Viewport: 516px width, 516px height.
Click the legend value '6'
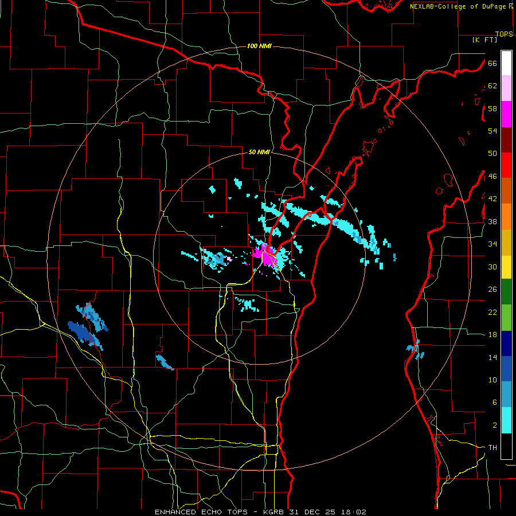(494, 402)
